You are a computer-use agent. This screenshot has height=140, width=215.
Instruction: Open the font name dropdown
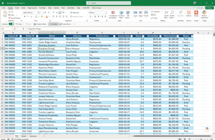pos(37,13)
